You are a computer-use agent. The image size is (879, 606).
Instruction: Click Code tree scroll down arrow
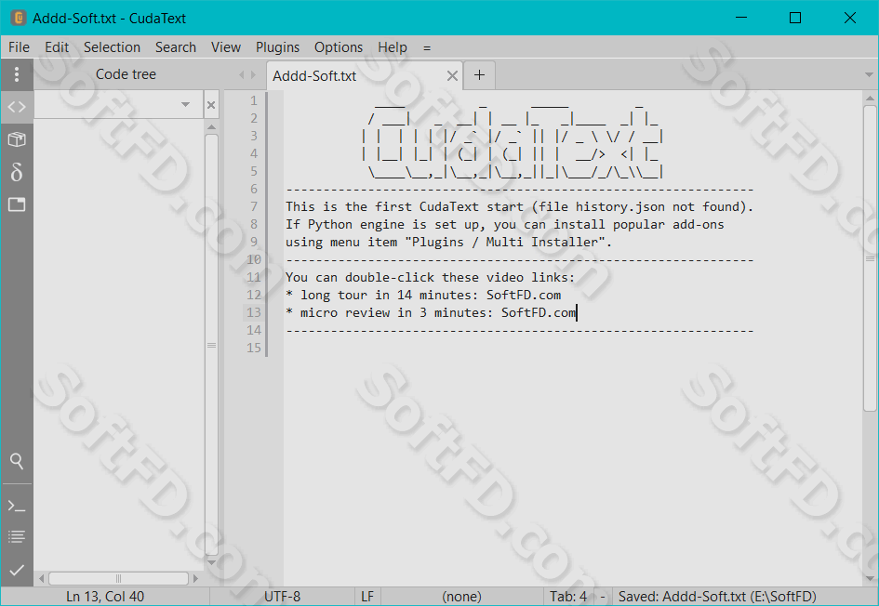pos(211,562)
